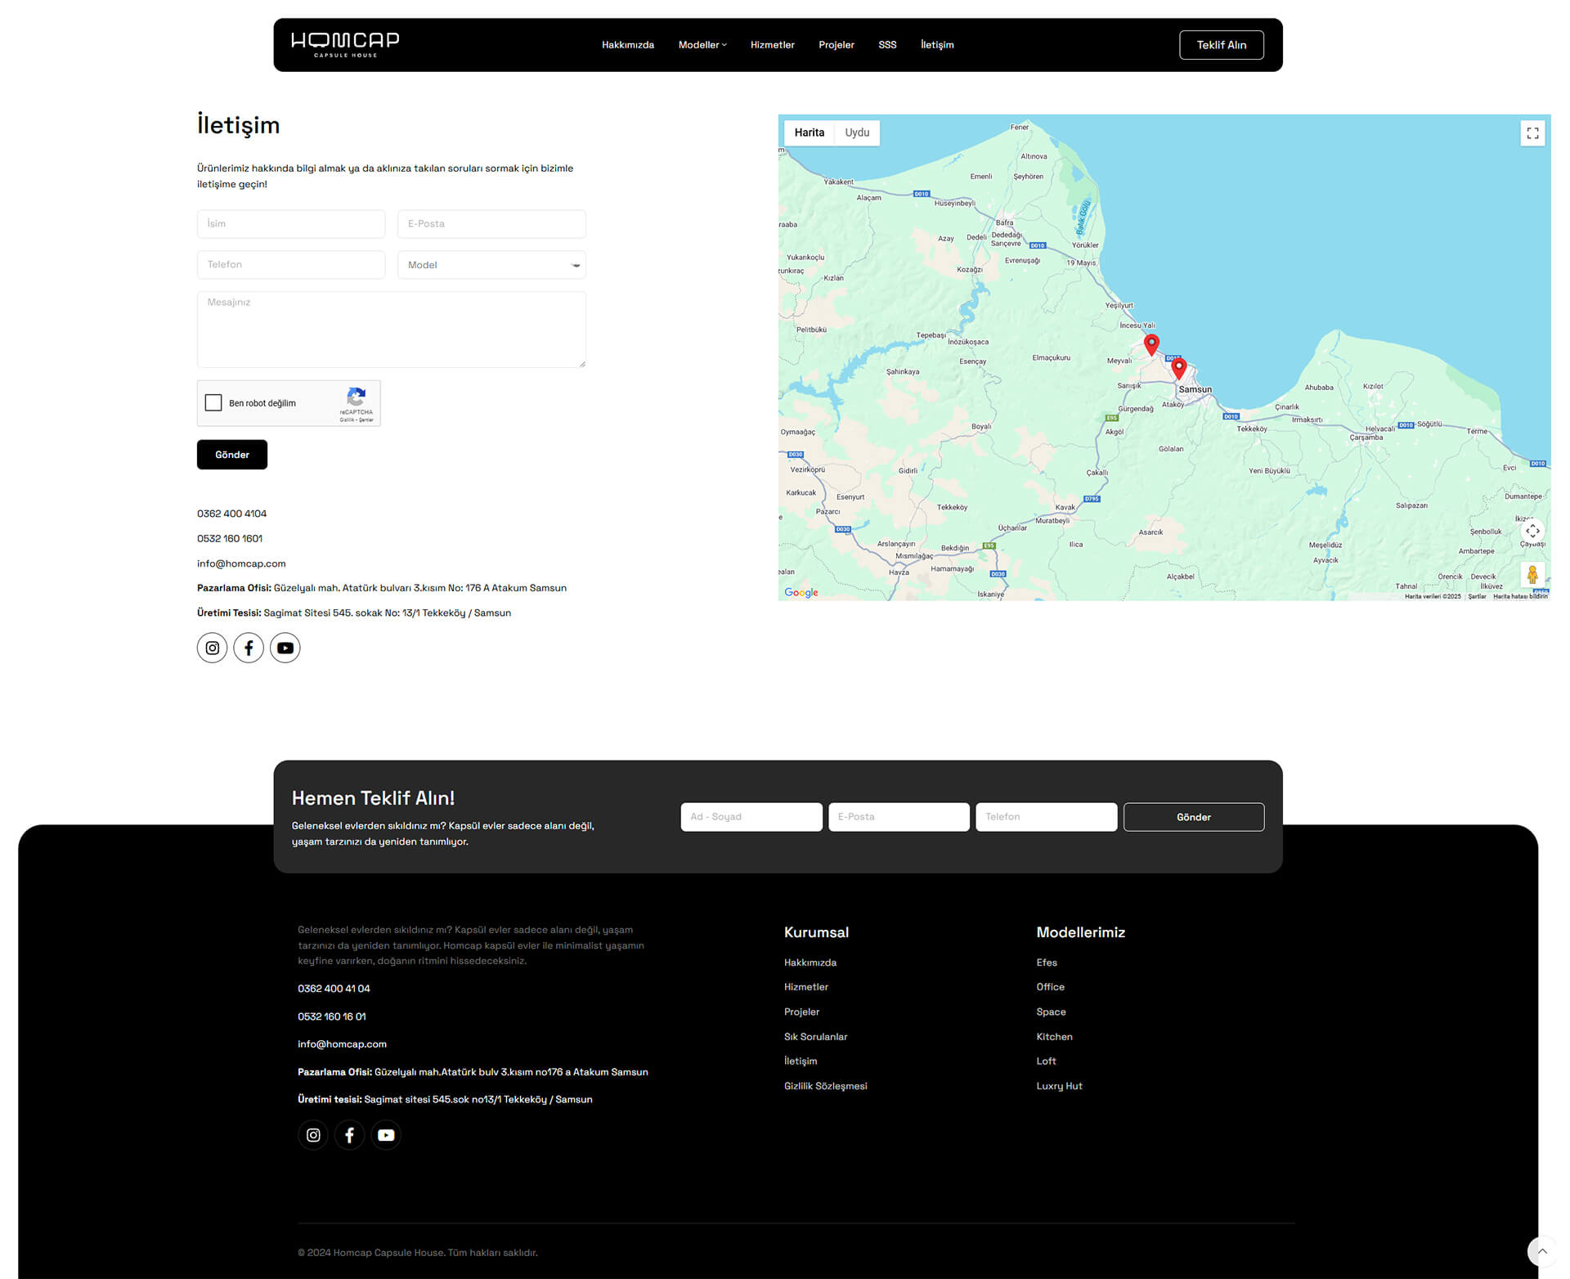Click map Şartlar link

1476,596
